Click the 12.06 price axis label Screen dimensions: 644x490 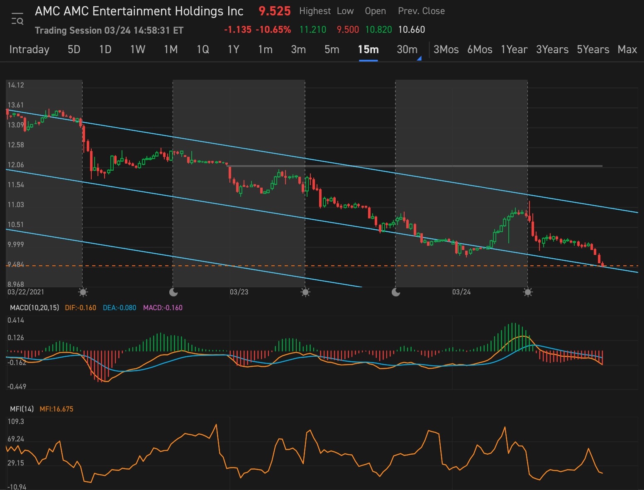pyautogui.click(x=16, y=165)
